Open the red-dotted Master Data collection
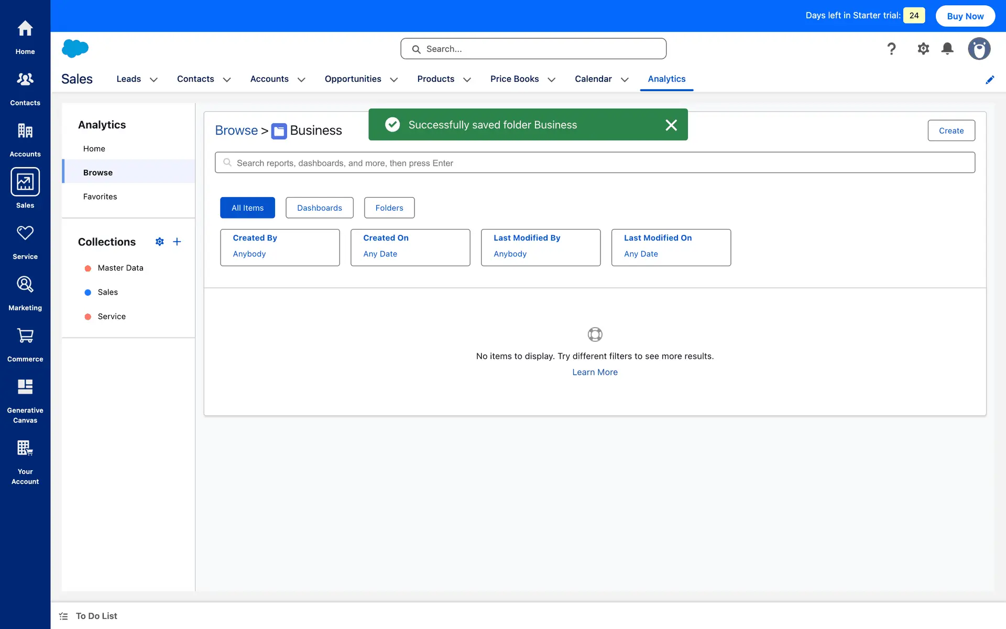1006x629 pixels. (121, 268)
